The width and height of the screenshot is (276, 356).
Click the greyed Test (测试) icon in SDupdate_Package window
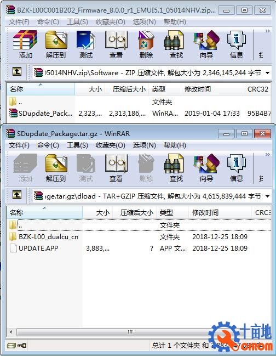click(x=86, y=168)
